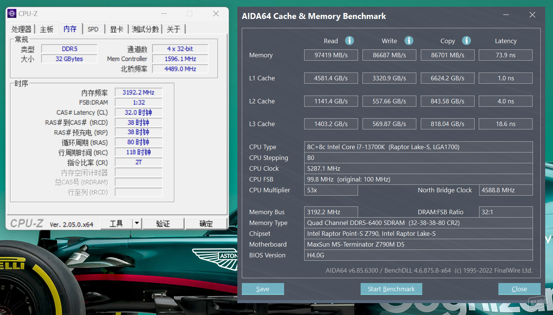Click Memory Read value 97419 MB/s
This screenshot has width=553, height=315.
click(x=331, y=55)
